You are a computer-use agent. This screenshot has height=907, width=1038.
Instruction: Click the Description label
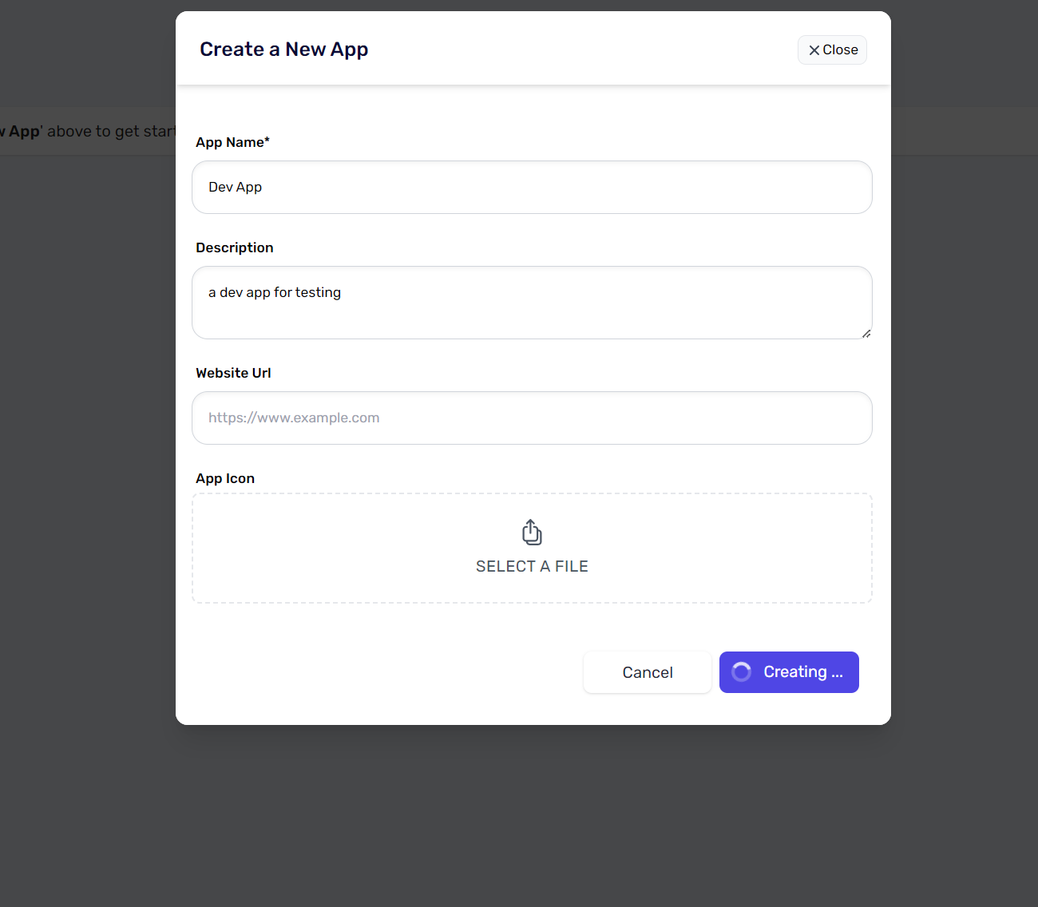[235, 248]
